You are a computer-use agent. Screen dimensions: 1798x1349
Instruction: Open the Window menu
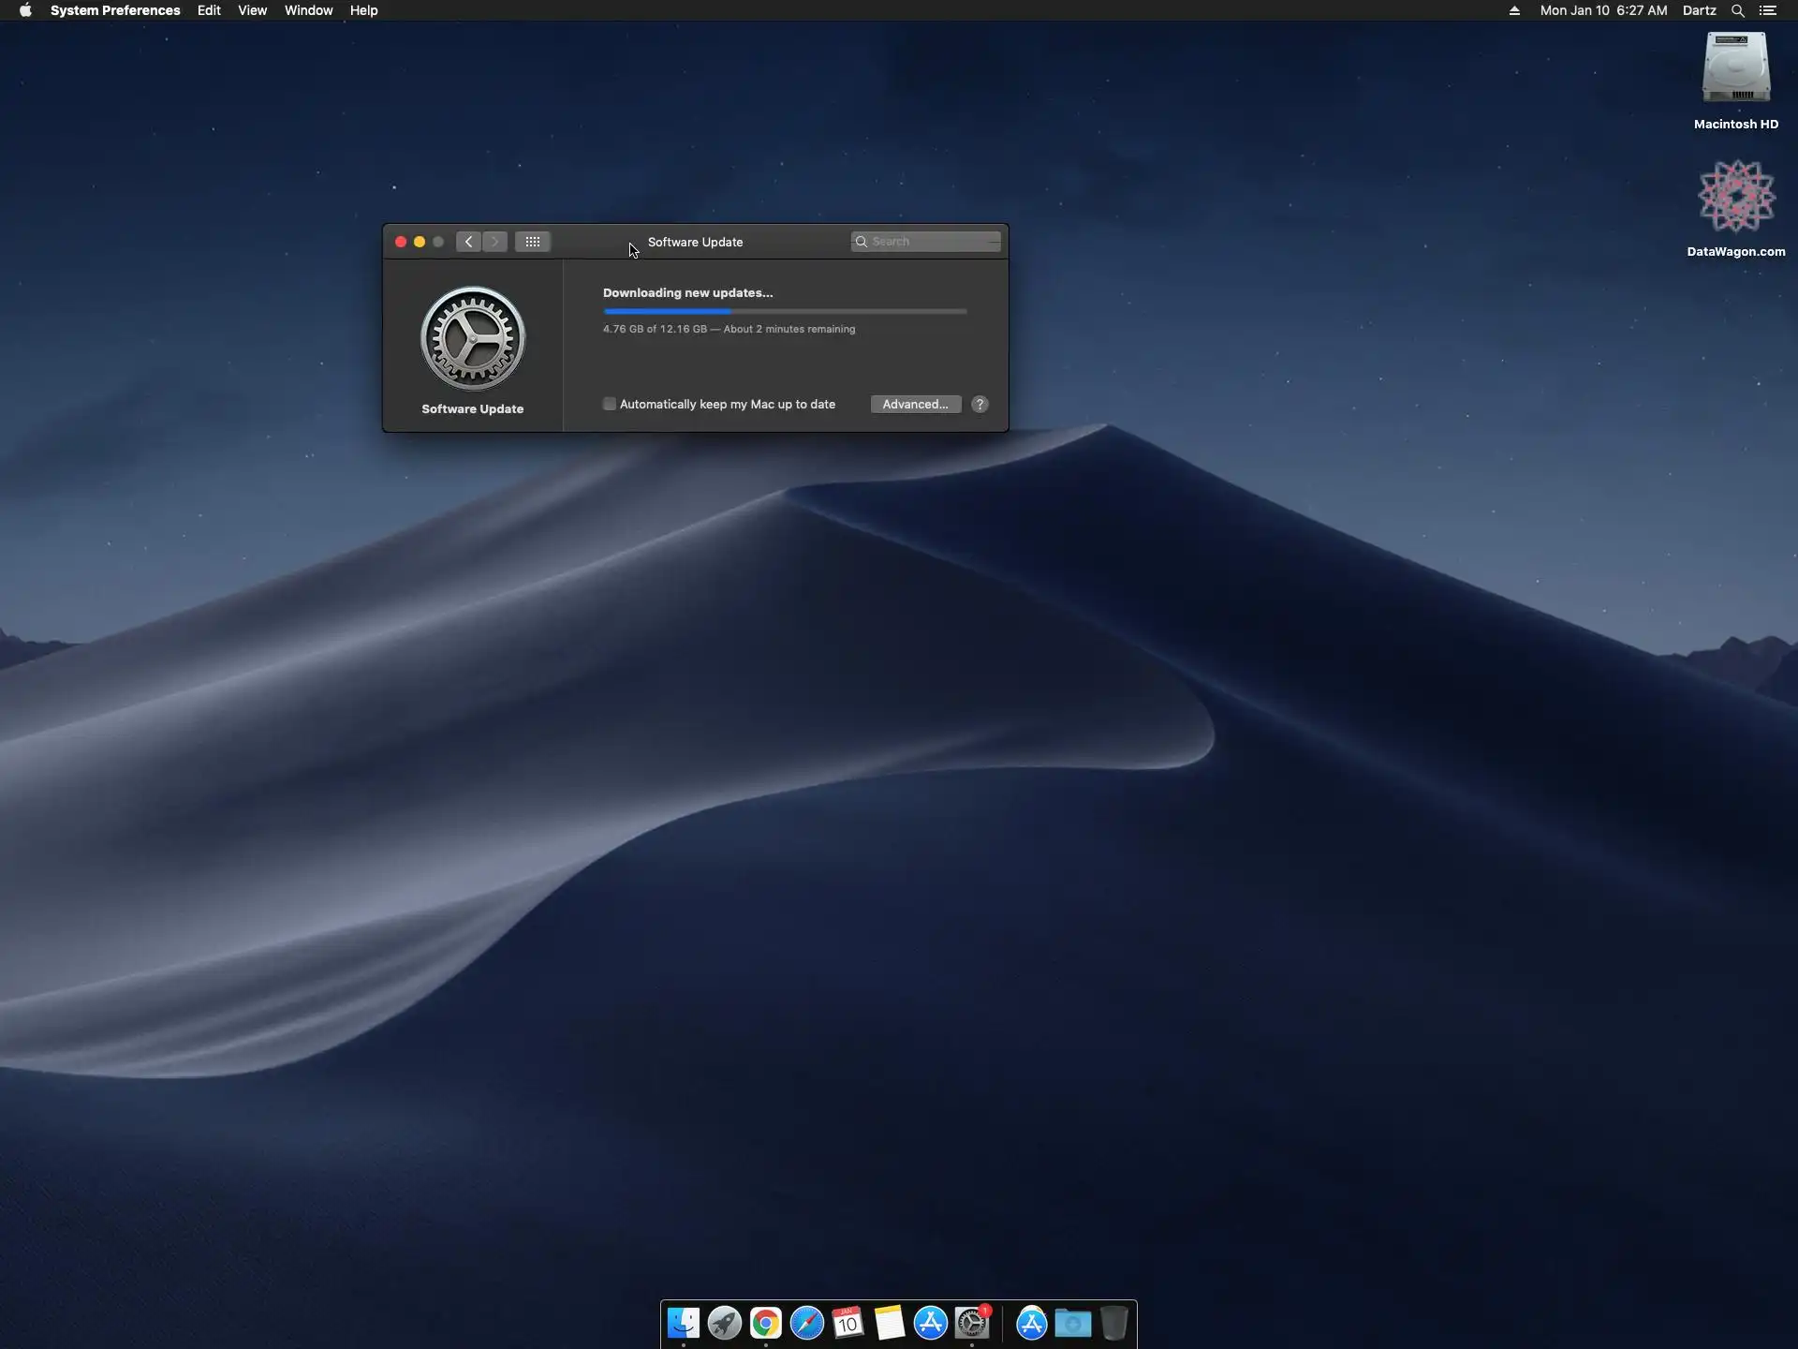point(308,10)
